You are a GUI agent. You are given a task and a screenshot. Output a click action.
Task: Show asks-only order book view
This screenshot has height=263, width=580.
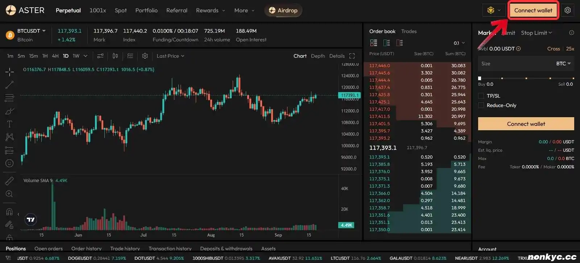click(400, 43)
